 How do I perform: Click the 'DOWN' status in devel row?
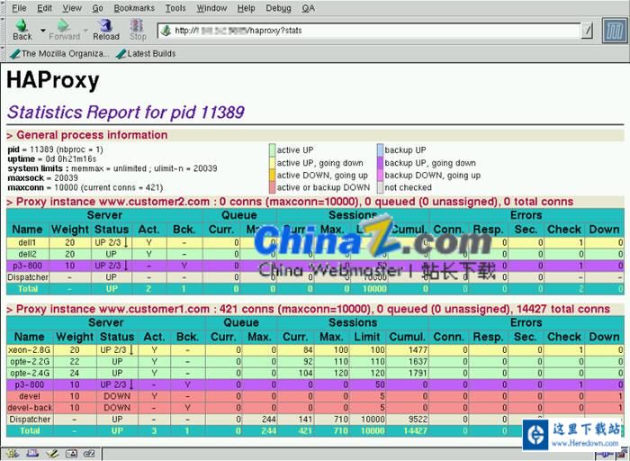pyautogui.click(x=117, y=396)
